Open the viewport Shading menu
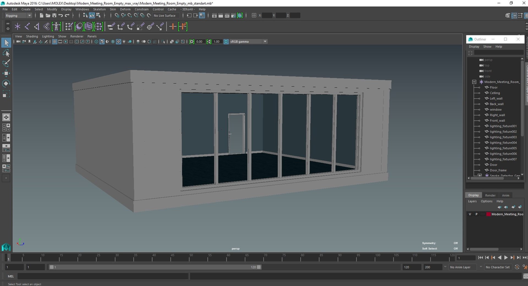The width and height of the screenshot is (528, 286). 32,36
